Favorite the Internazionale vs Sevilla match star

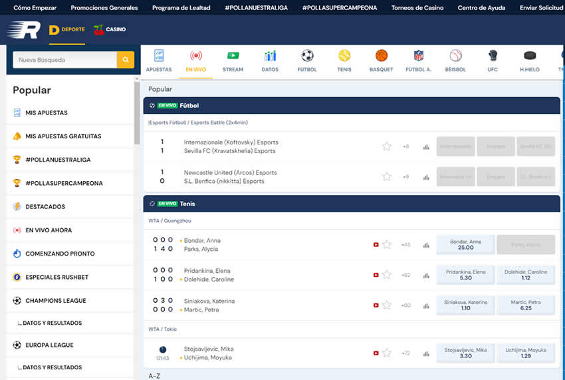pyautogui.click(x=387, y=146)
